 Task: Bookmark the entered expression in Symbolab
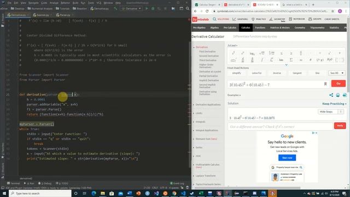[x=325, y=84]
